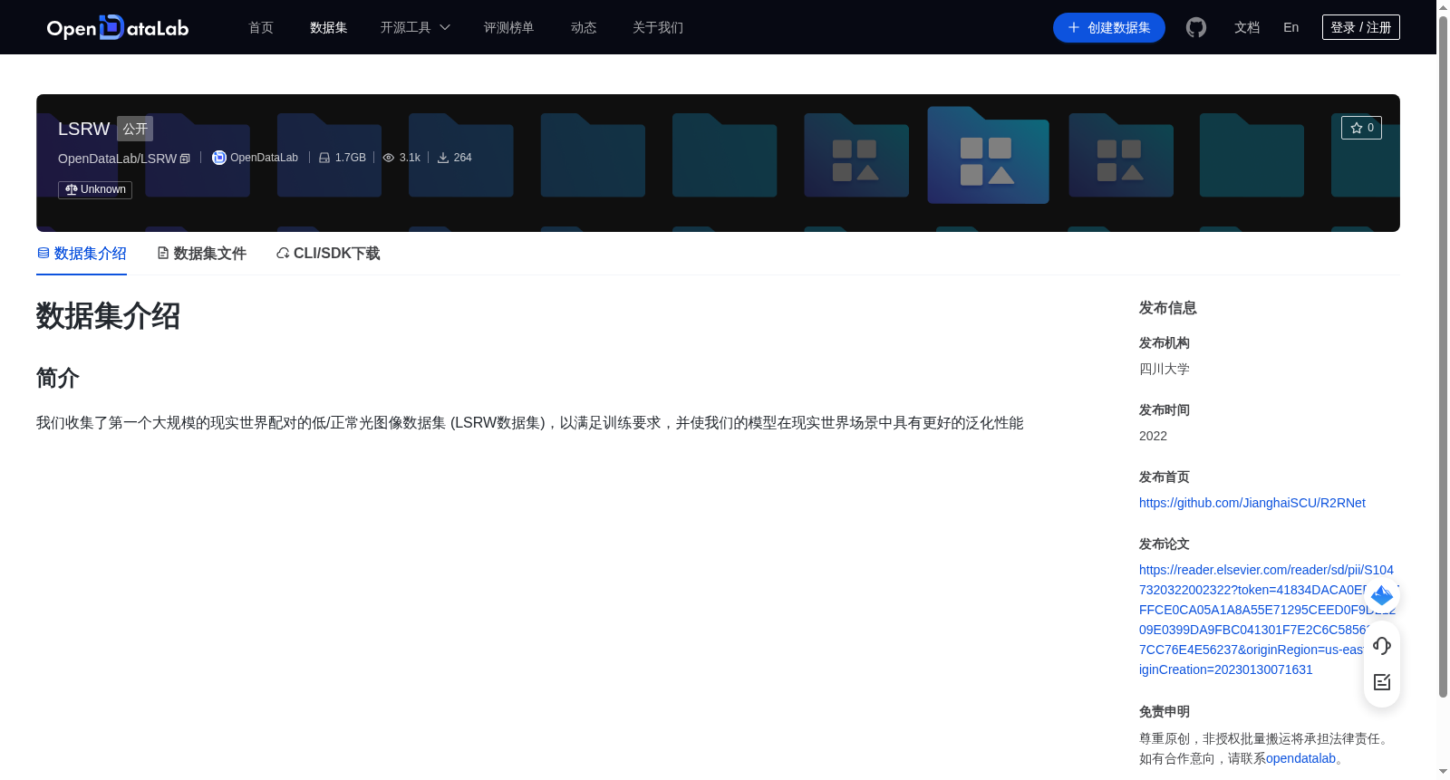Switch to the 数据集介绍 tab
This screenshot has width=1450, height=780.
82,254
